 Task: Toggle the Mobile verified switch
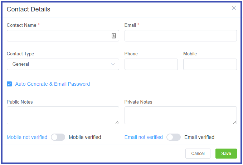[58, 137]
